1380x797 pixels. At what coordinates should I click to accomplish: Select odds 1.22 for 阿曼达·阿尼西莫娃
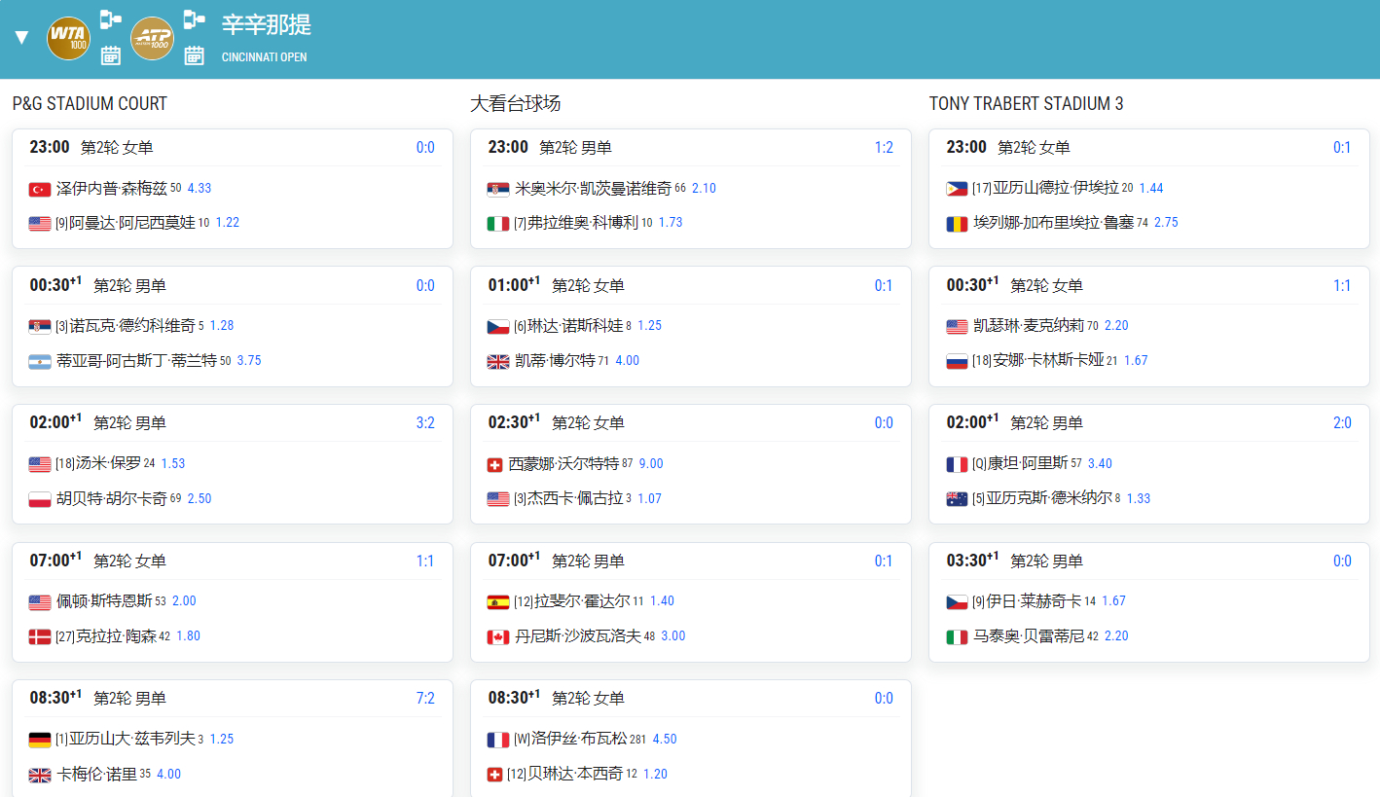coord(228,223)
